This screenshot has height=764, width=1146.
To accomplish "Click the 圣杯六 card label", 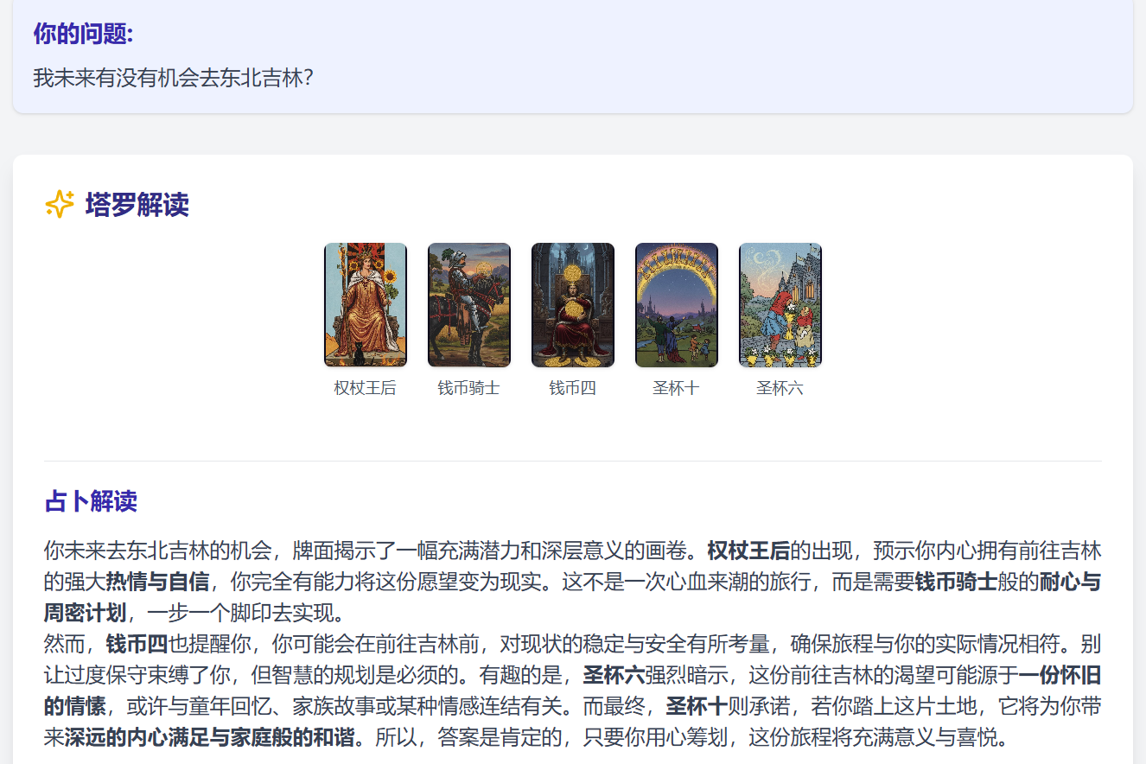I will (780, 388).
